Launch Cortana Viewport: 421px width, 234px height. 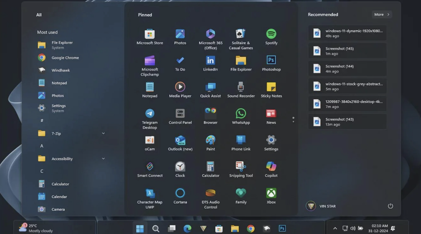point(180,196)
